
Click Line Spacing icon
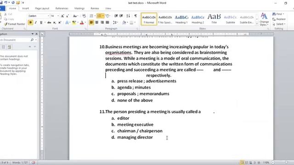tap(114, 22)
